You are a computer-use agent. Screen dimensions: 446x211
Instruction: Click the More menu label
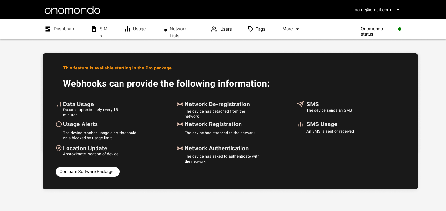(x=287, y=29)
